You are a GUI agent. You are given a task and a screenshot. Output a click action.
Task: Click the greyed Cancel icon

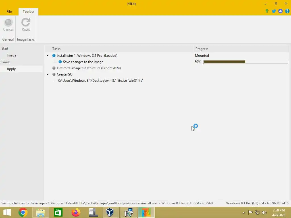click(x=8, y=22)
